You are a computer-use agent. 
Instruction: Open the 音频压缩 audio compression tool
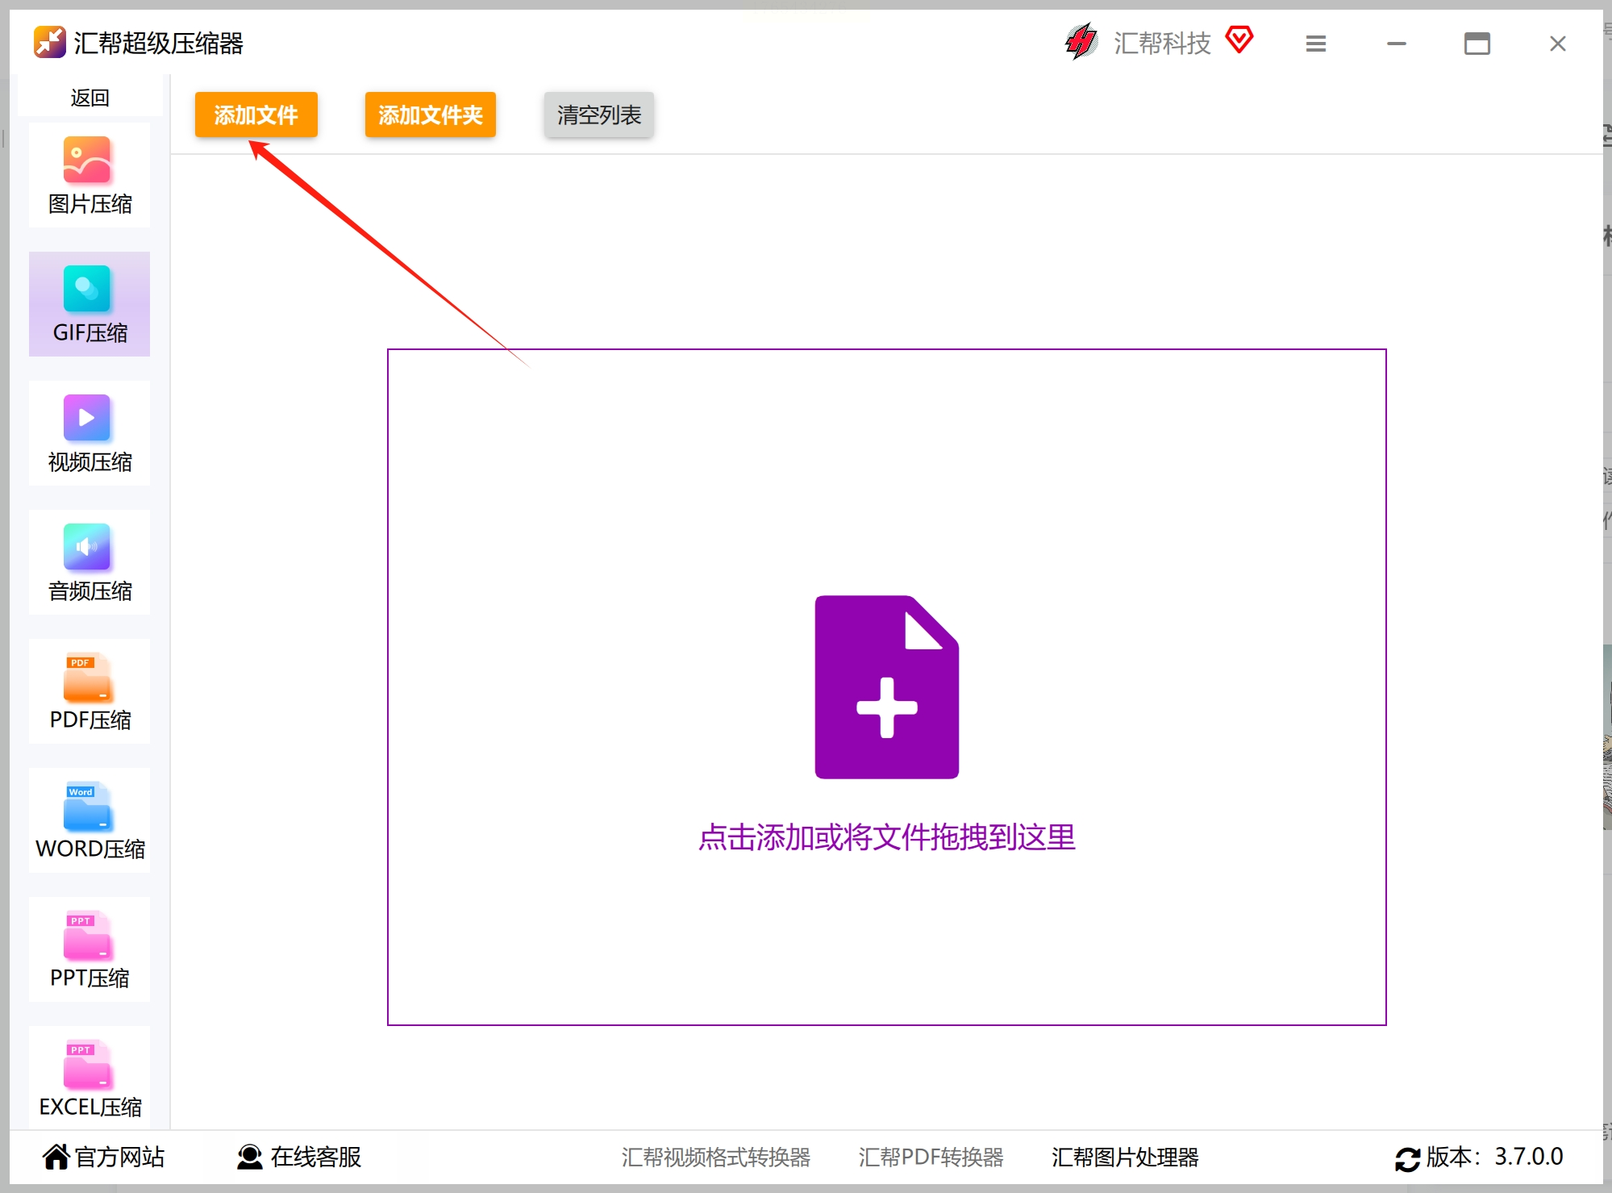click(x=90, y=562)
